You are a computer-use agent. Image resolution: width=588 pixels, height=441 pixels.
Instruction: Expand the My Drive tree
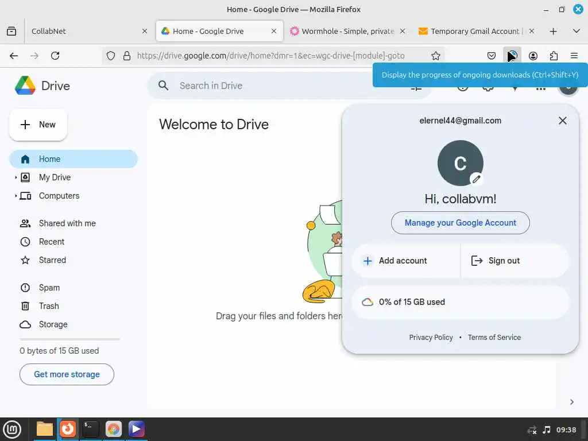point(16,177)
